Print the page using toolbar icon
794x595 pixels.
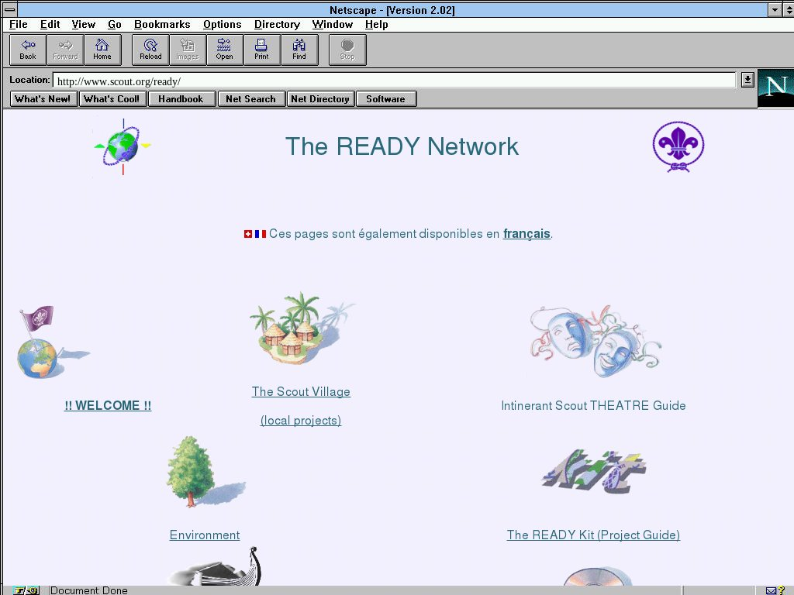261,50
